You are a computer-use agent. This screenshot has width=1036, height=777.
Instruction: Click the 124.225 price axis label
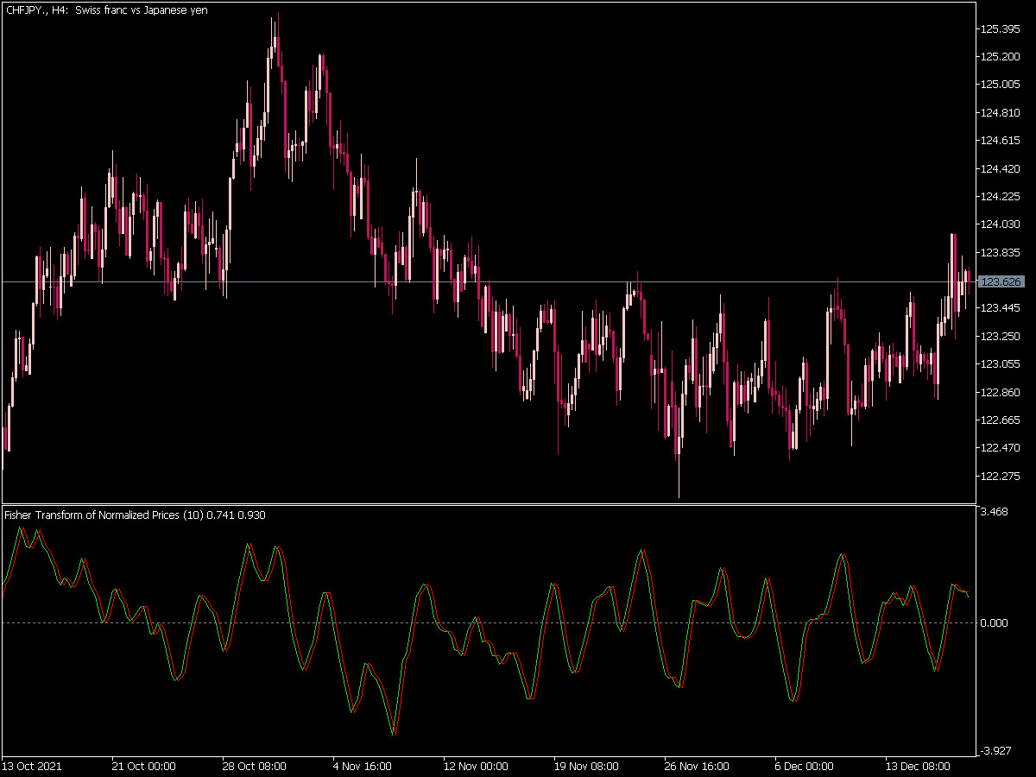pyautogui.click(x=1001, y=197)
